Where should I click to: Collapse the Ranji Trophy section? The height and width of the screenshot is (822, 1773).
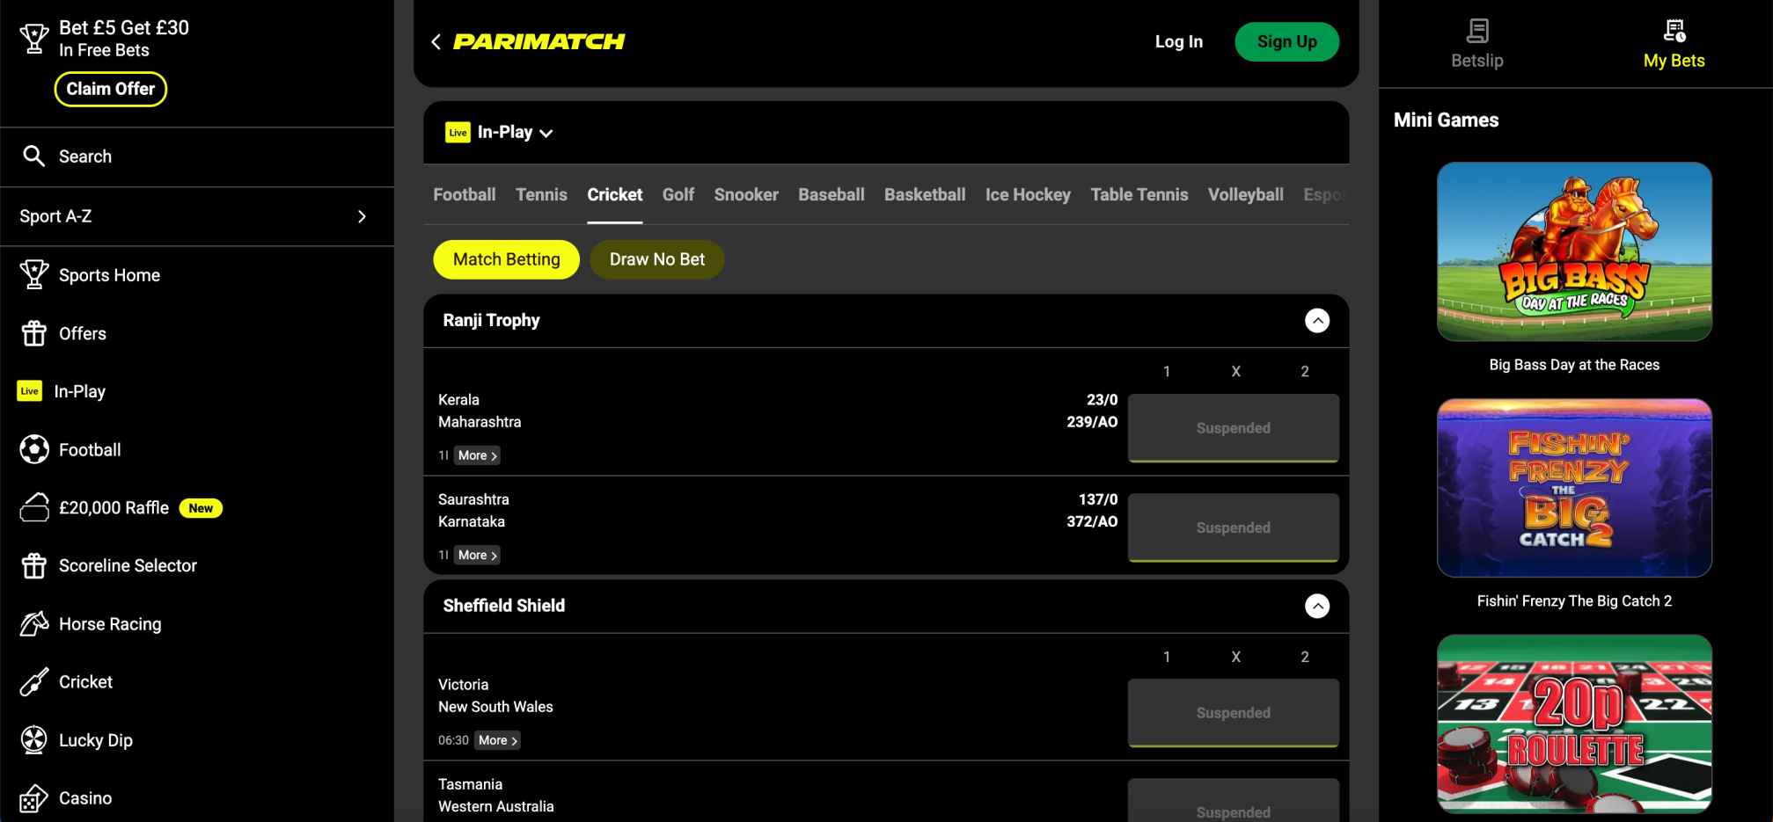pyautogui.click(x=1317, y=321)
